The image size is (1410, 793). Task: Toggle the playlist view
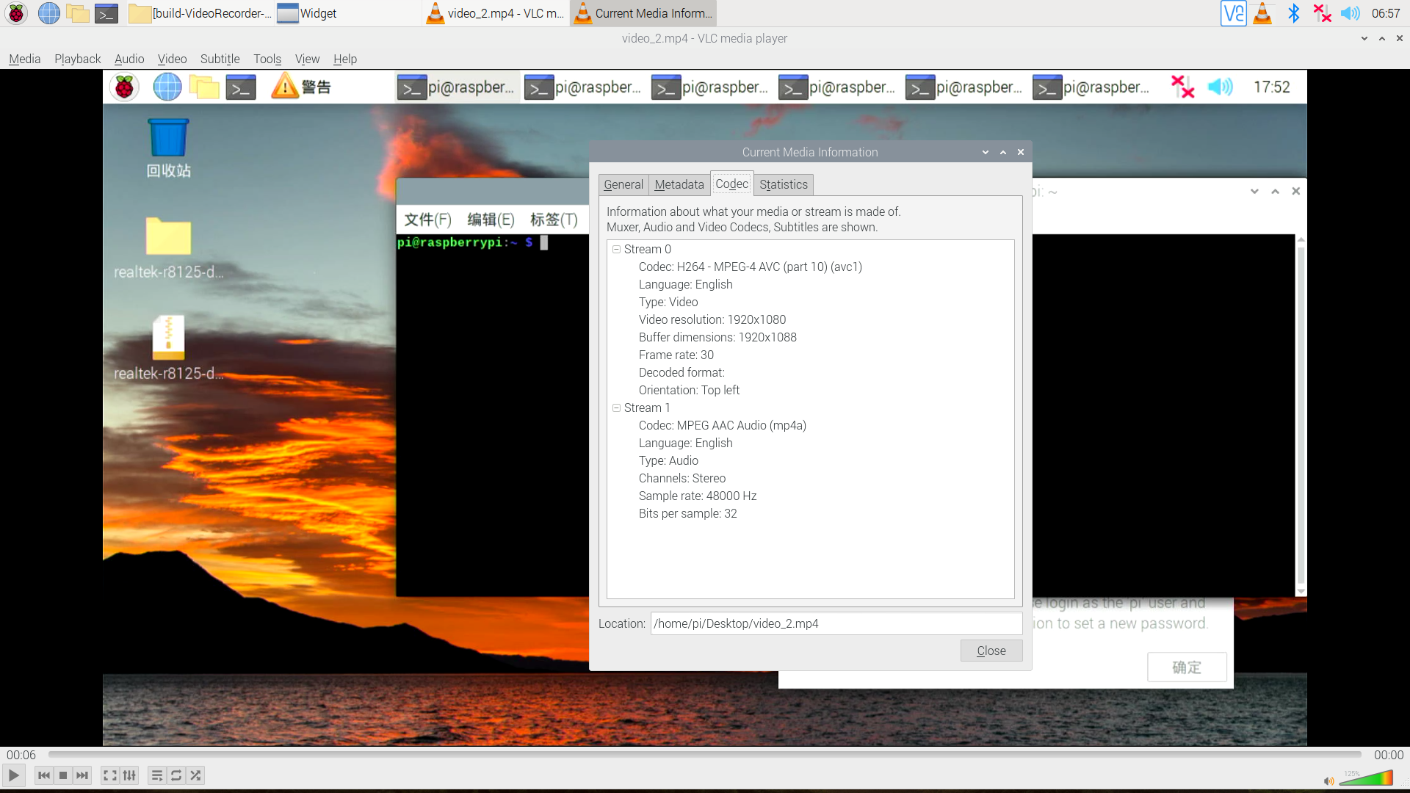[157, 775]
